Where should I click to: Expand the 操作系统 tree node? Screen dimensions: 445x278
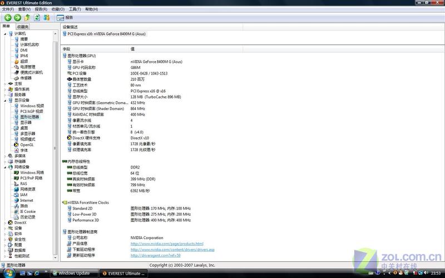(5, 90)
